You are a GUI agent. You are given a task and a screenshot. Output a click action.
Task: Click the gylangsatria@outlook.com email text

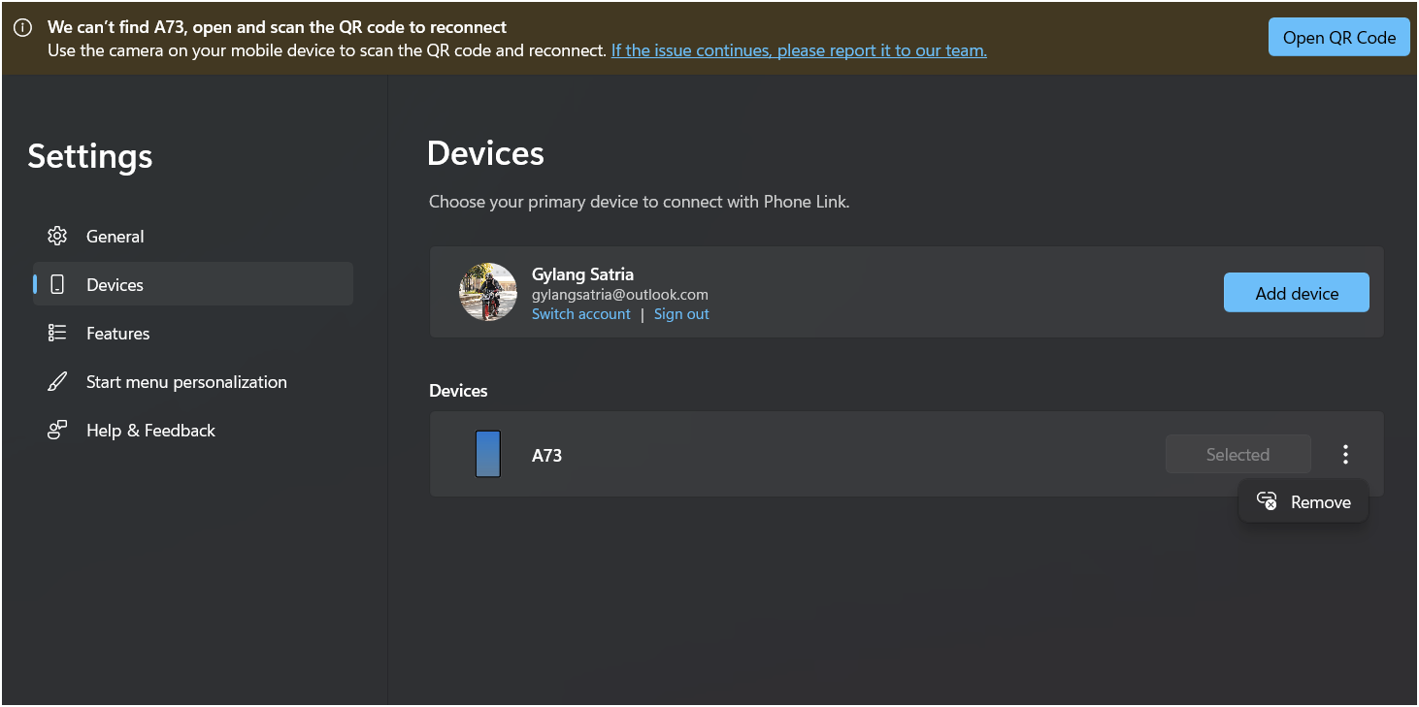pyautogui.click(x=620, y=295)
